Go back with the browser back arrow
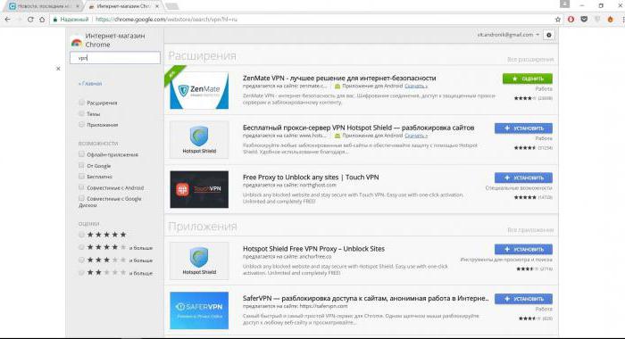625x339 pixels. [x=7, y=19]
